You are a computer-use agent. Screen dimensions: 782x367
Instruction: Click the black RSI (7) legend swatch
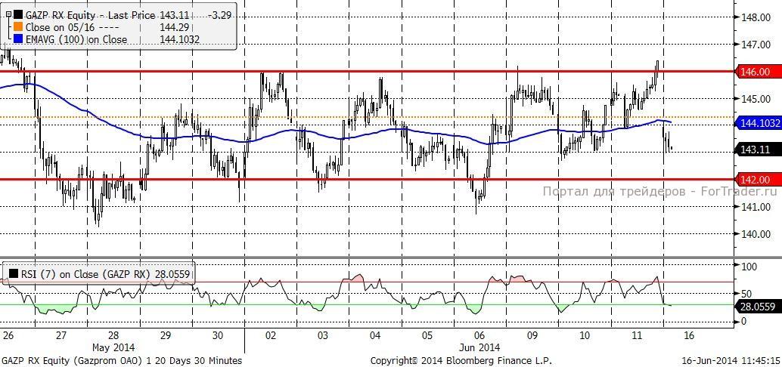point(13,273)
